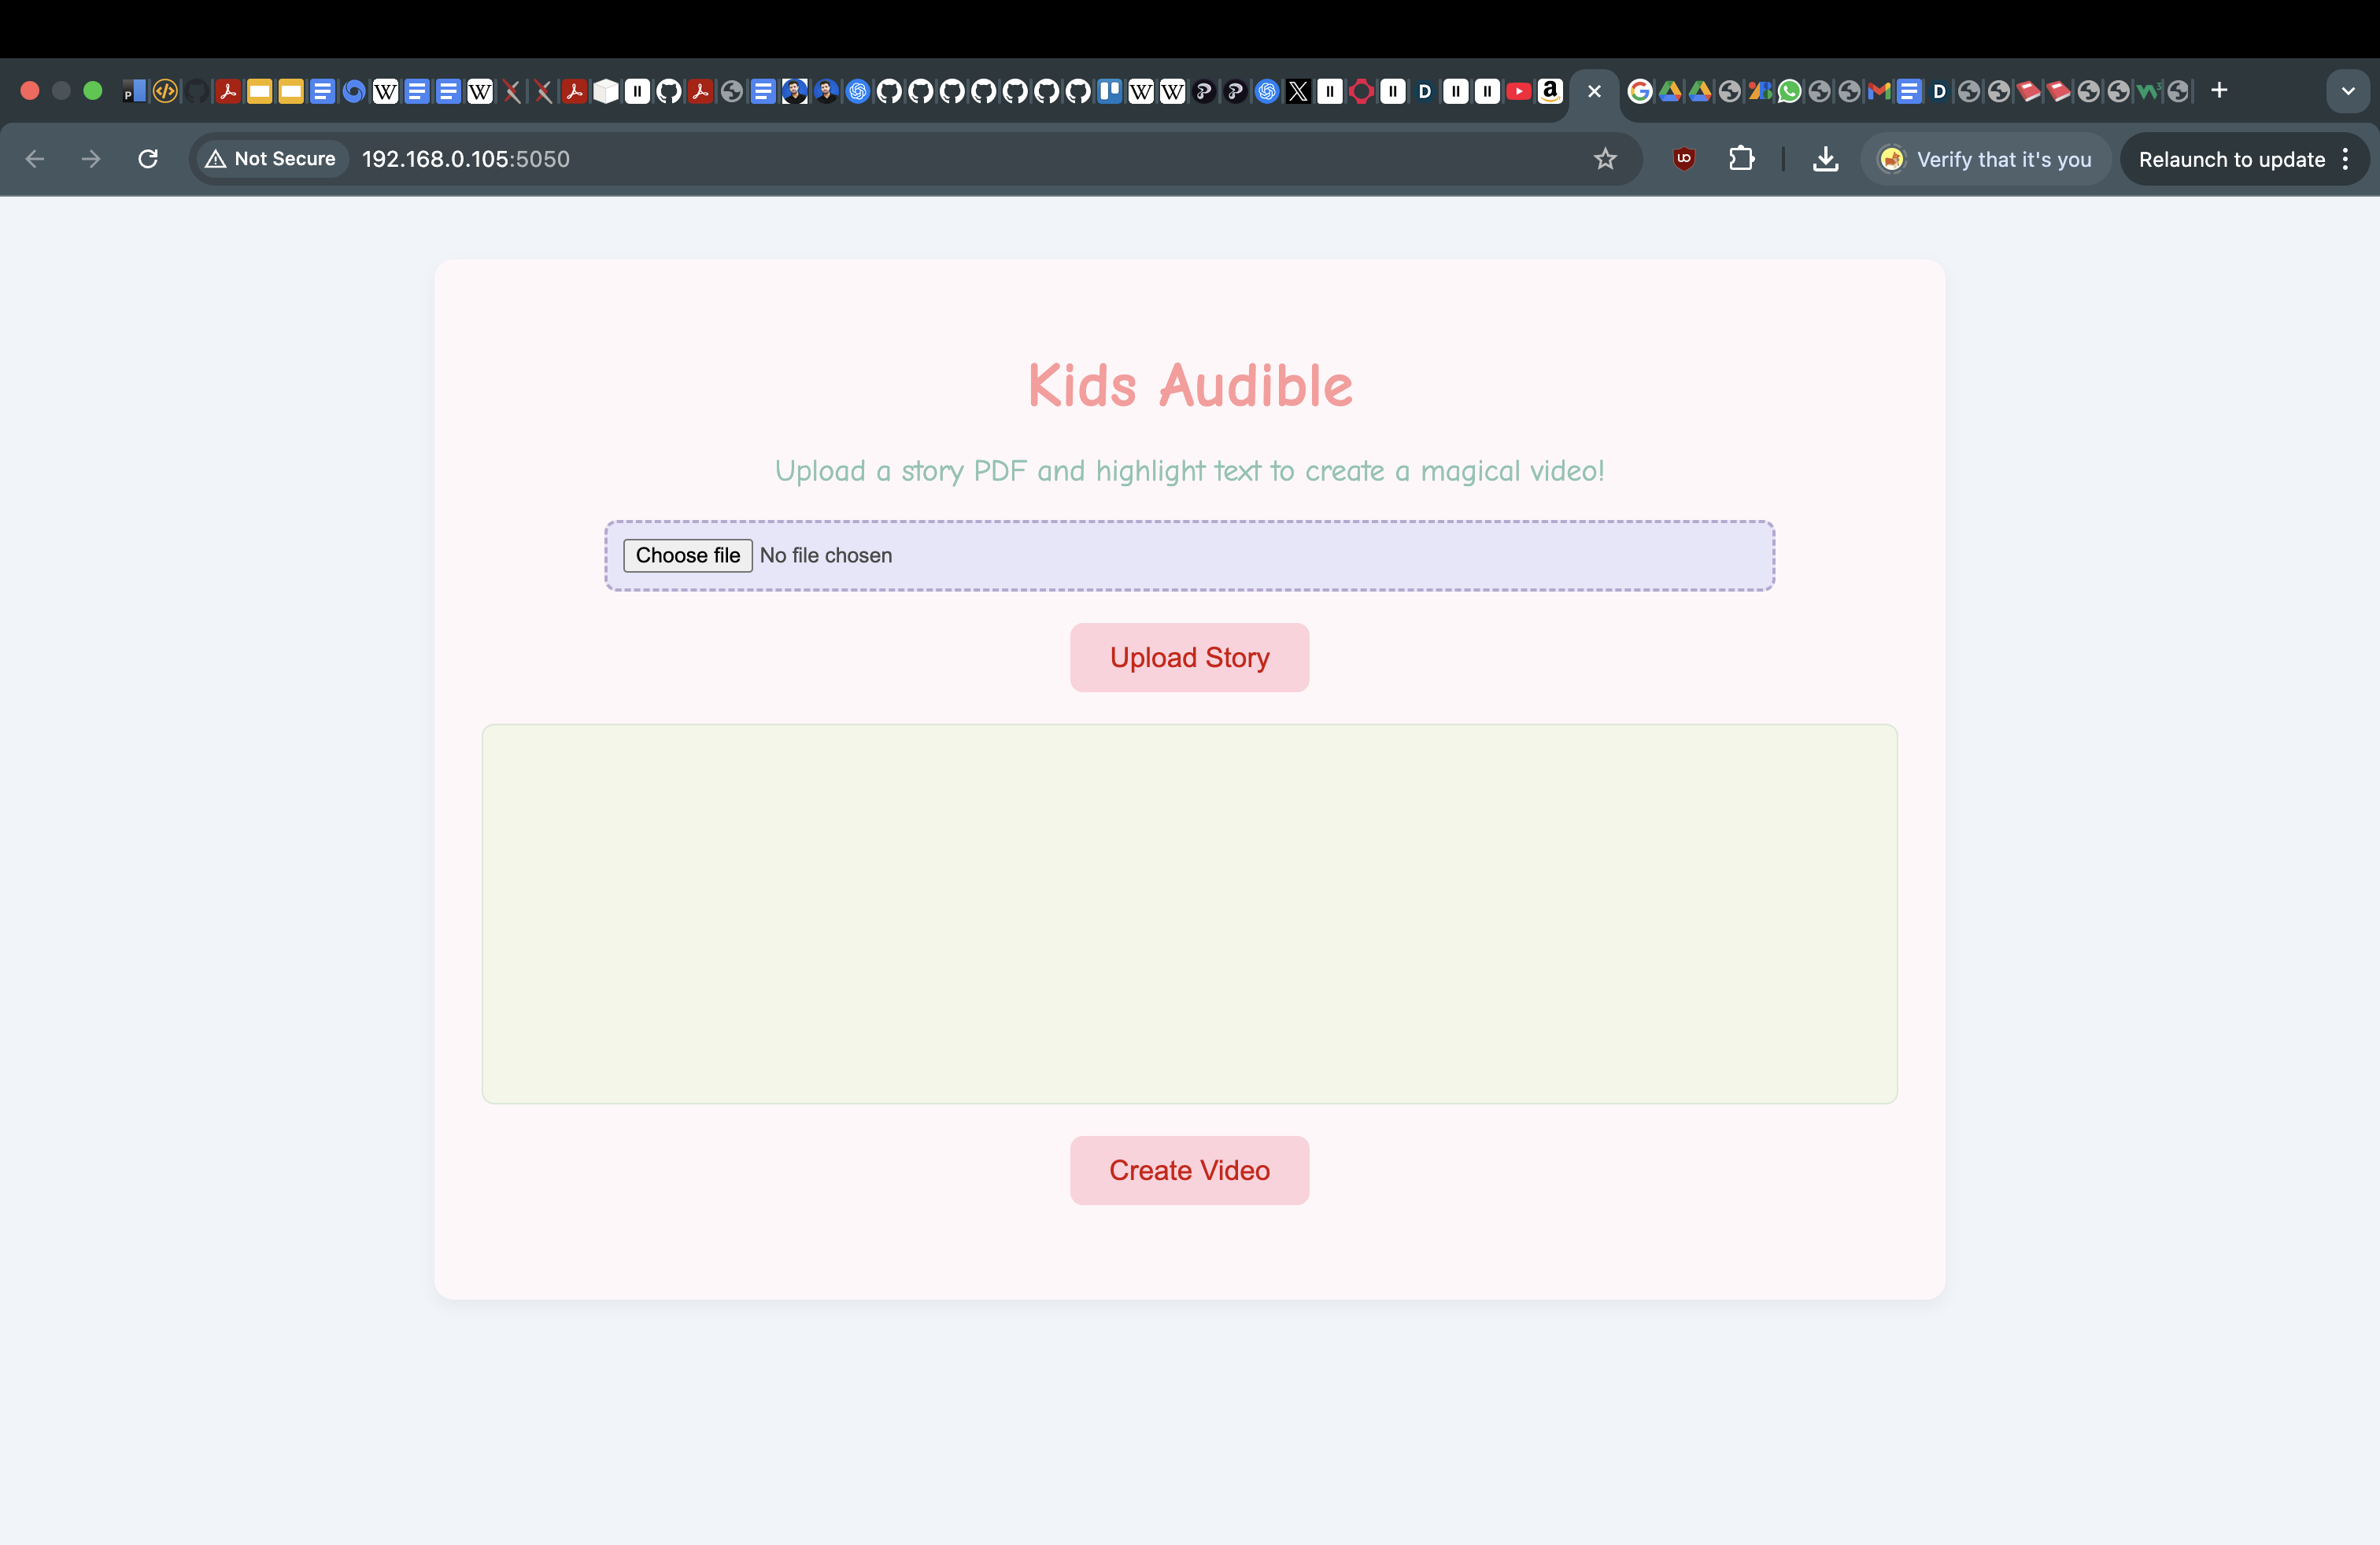2380x1545 pixels.
Task: Open Chrome's three-dot menu
Action: [2345, 159]
